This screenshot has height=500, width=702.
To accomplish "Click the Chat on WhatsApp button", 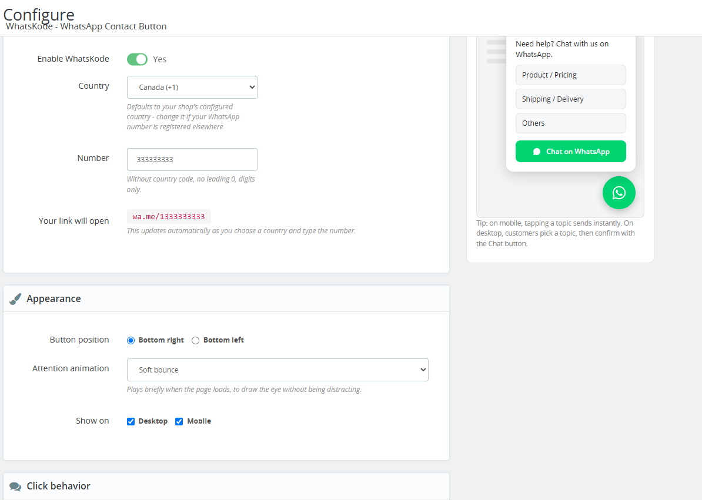I will click(571, 151).
